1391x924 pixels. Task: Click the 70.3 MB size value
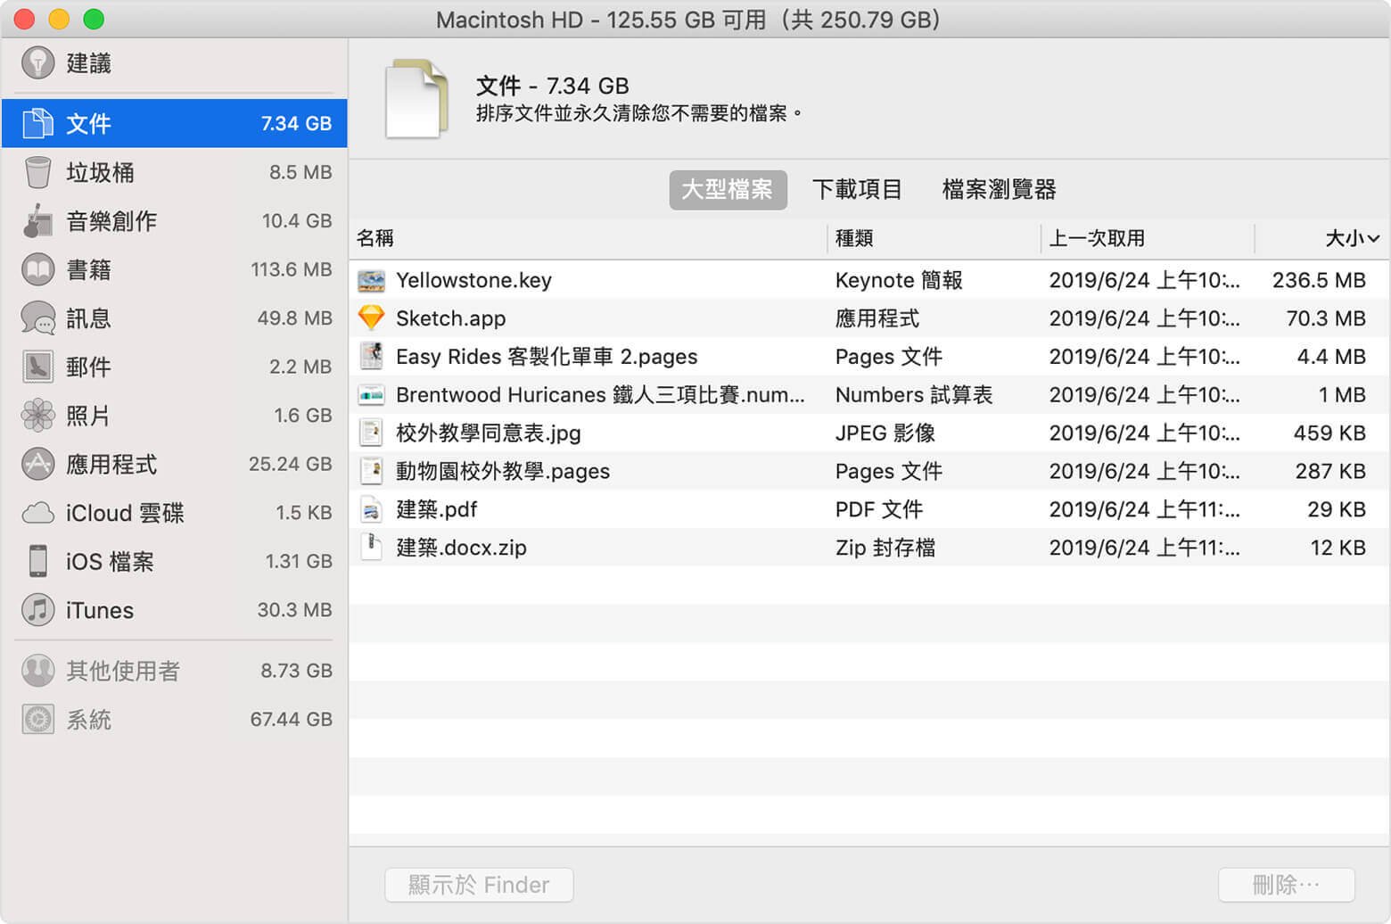[x=1326, y=318]
